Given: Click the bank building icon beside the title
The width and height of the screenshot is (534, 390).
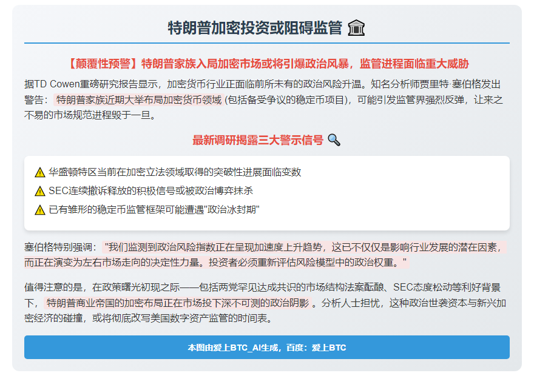Looking at the screenshot, I should (356, 28).
